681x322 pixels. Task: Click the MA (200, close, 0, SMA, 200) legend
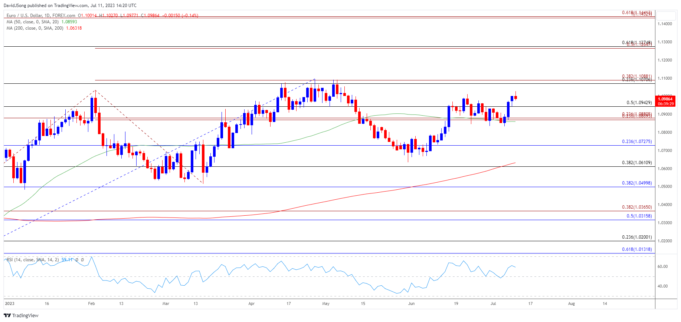[35, 28]
